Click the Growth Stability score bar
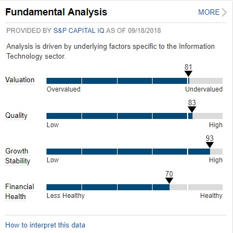The image size is (233, 233). (135, 151)
